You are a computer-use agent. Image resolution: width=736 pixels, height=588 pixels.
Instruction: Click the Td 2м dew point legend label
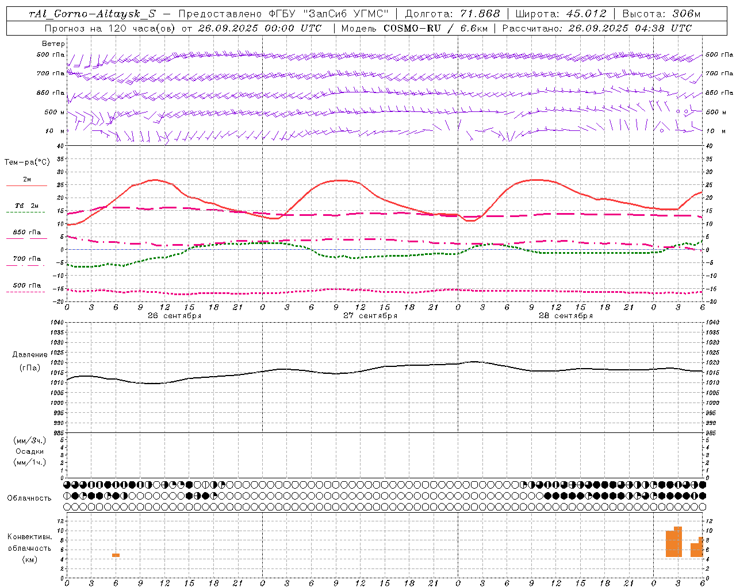pos(26,206)
